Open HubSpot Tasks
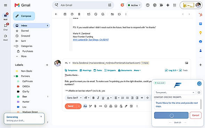This screenshot has width=205, height=128. [x=98, y=70]
